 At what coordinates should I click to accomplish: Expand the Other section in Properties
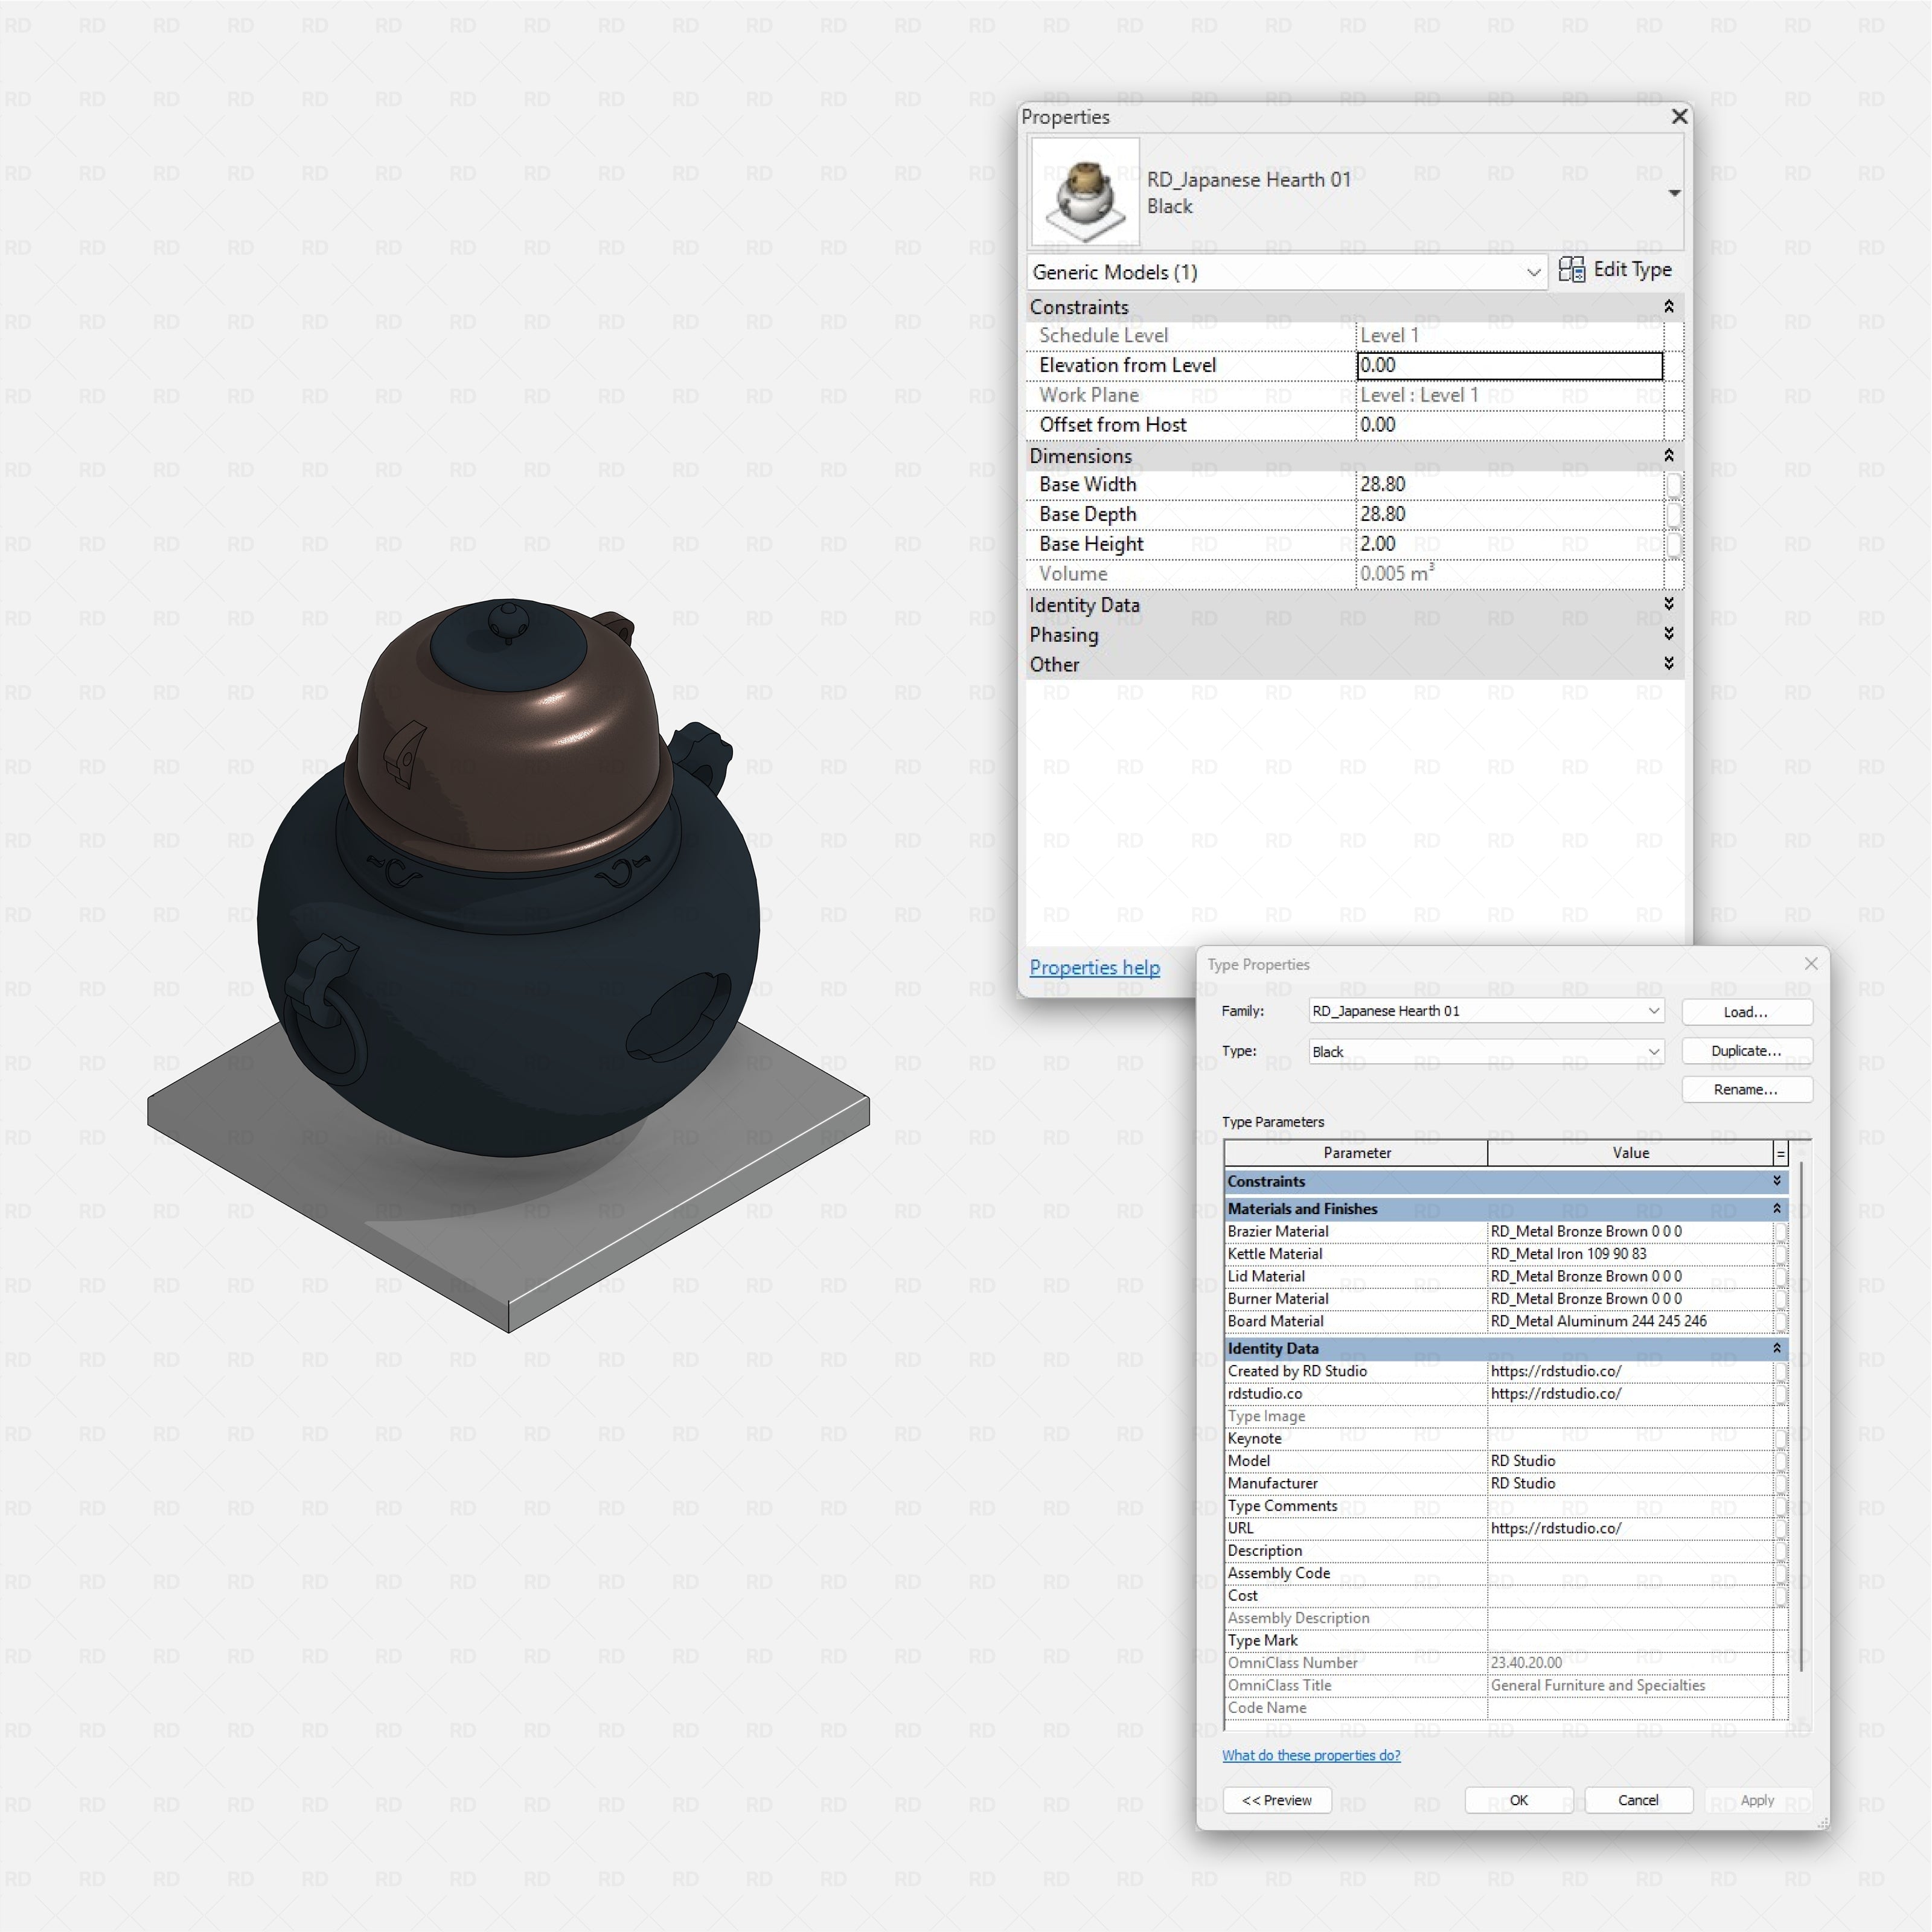(x=1668, y=664)
